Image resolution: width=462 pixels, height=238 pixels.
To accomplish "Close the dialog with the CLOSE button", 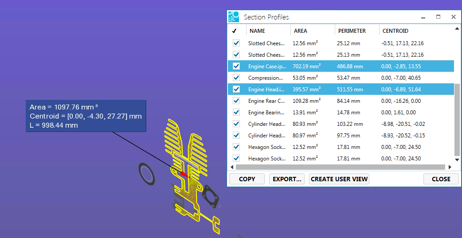I will 441,179.
